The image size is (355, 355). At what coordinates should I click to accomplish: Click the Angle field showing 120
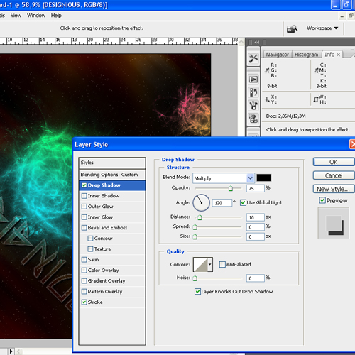222,203
